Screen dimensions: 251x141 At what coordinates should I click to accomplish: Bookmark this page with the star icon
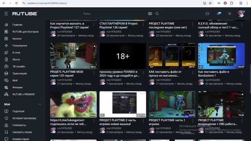pos(210,3)
